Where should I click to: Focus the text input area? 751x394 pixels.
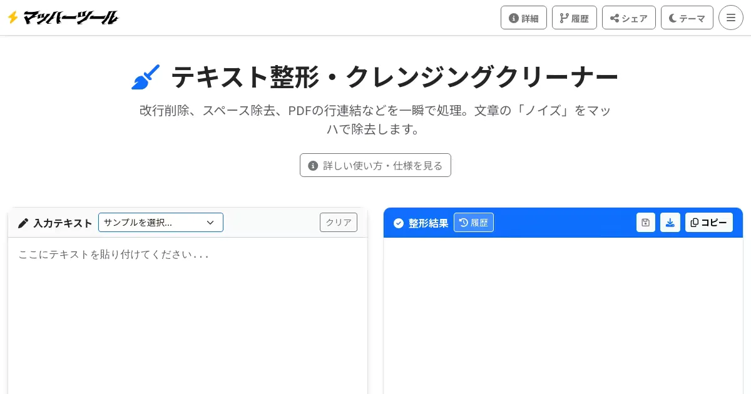(188, 313)
